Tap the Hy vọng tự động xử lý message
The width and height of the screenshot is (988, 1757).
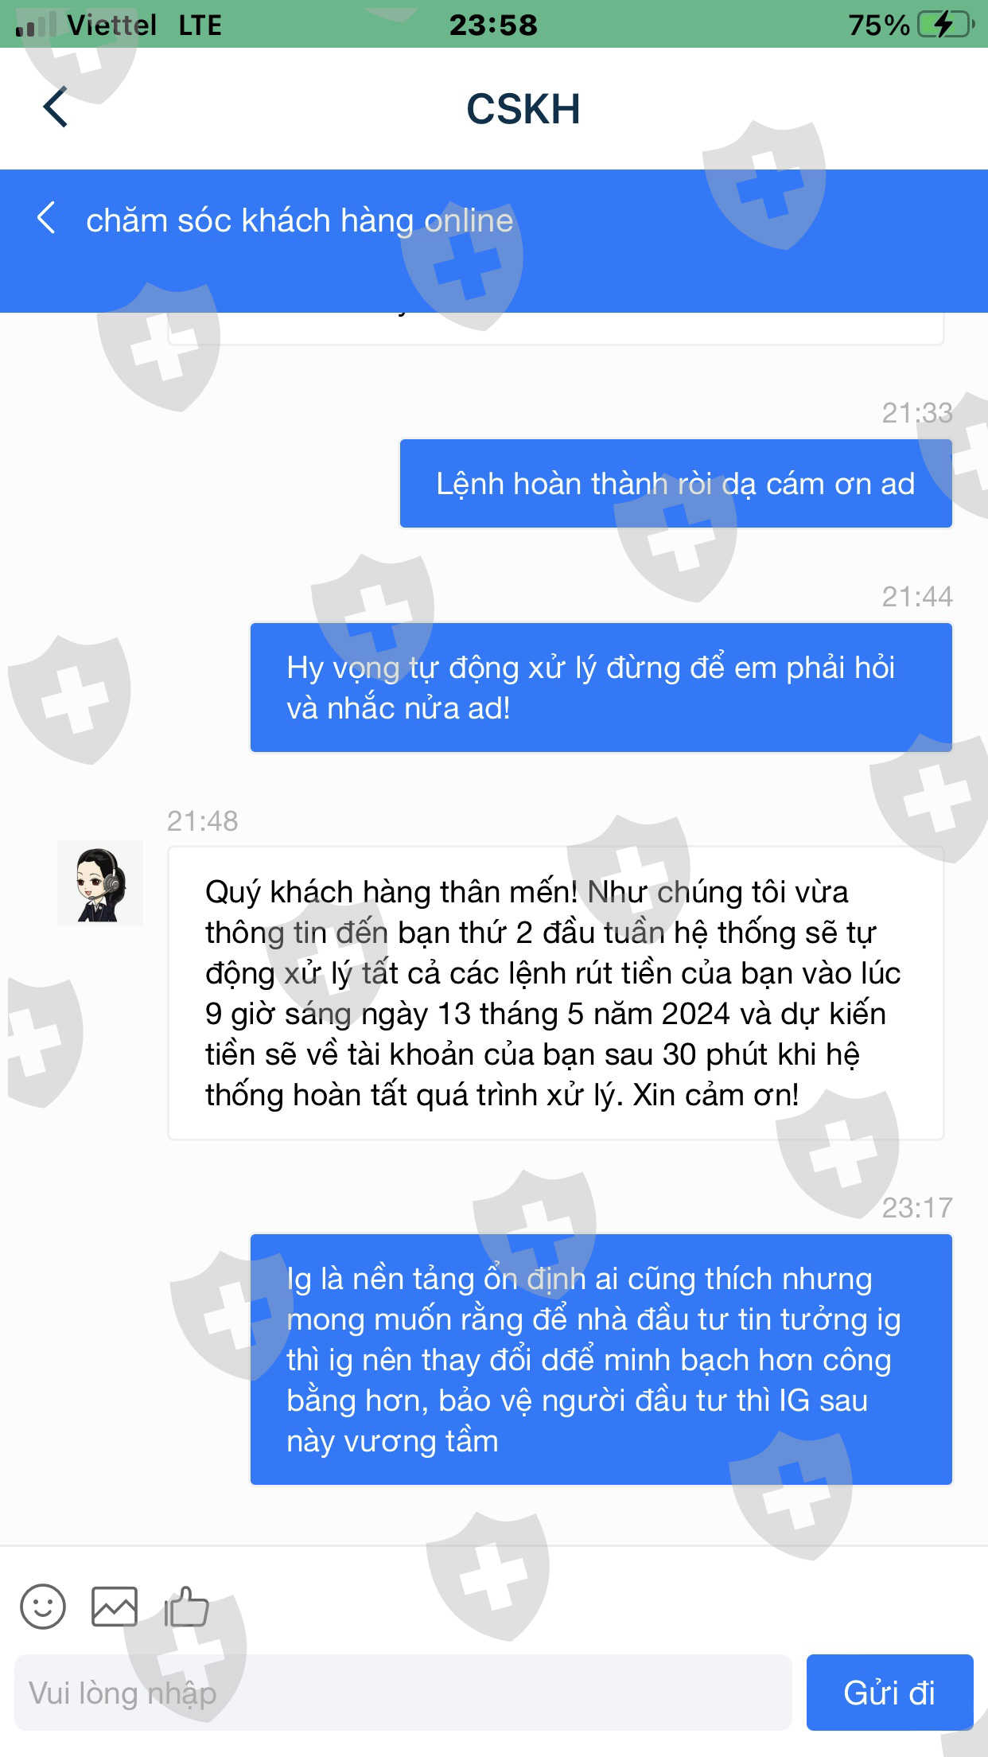601,688
